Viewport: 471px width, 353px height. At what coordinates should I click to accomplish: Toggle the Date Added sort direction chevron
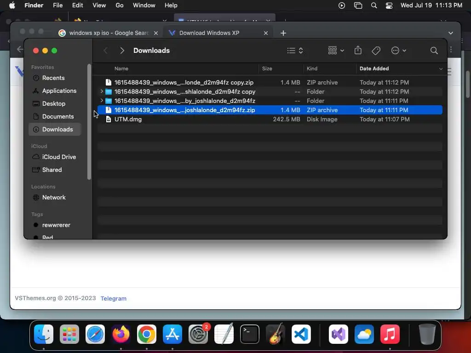pos(441,69)
